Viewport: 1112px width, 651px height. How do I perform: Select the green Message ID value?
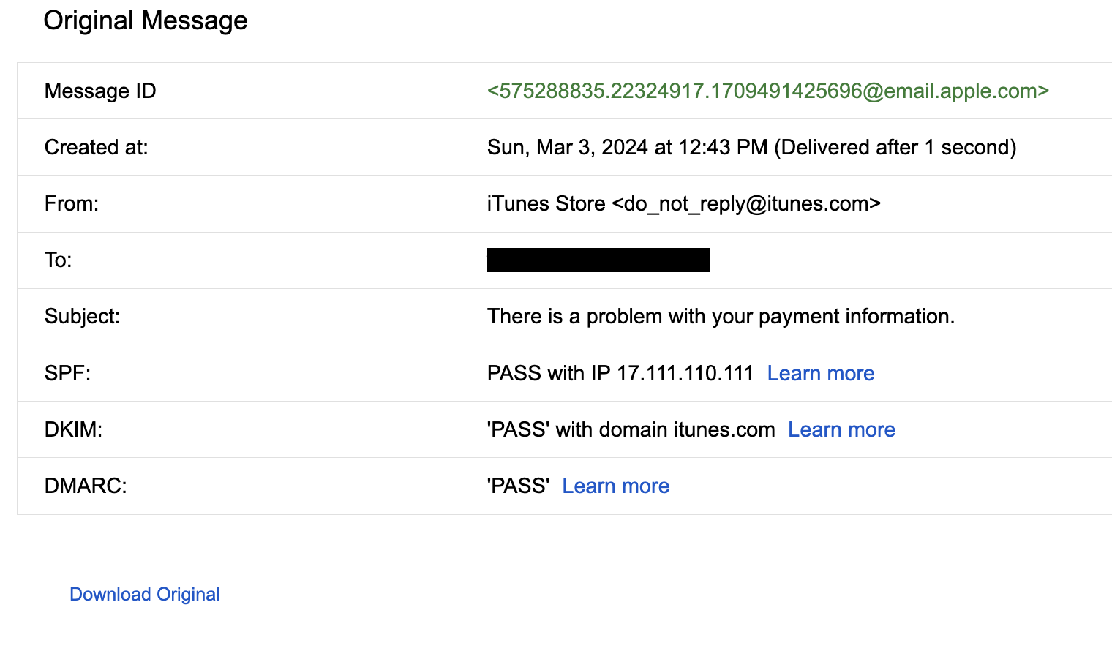pos(767,91)
